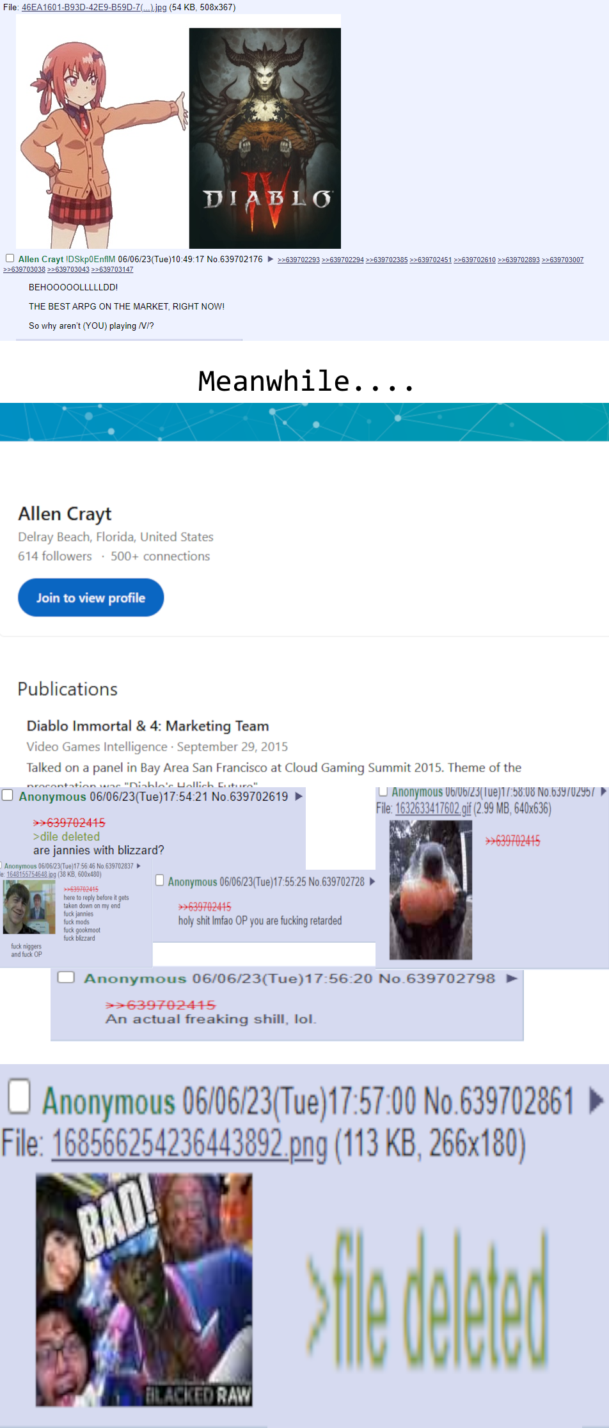Viewport: 609px width, 1428px height.
Task: Follow struck quote link in post No.639702728
Action: [x=205, y=907]
